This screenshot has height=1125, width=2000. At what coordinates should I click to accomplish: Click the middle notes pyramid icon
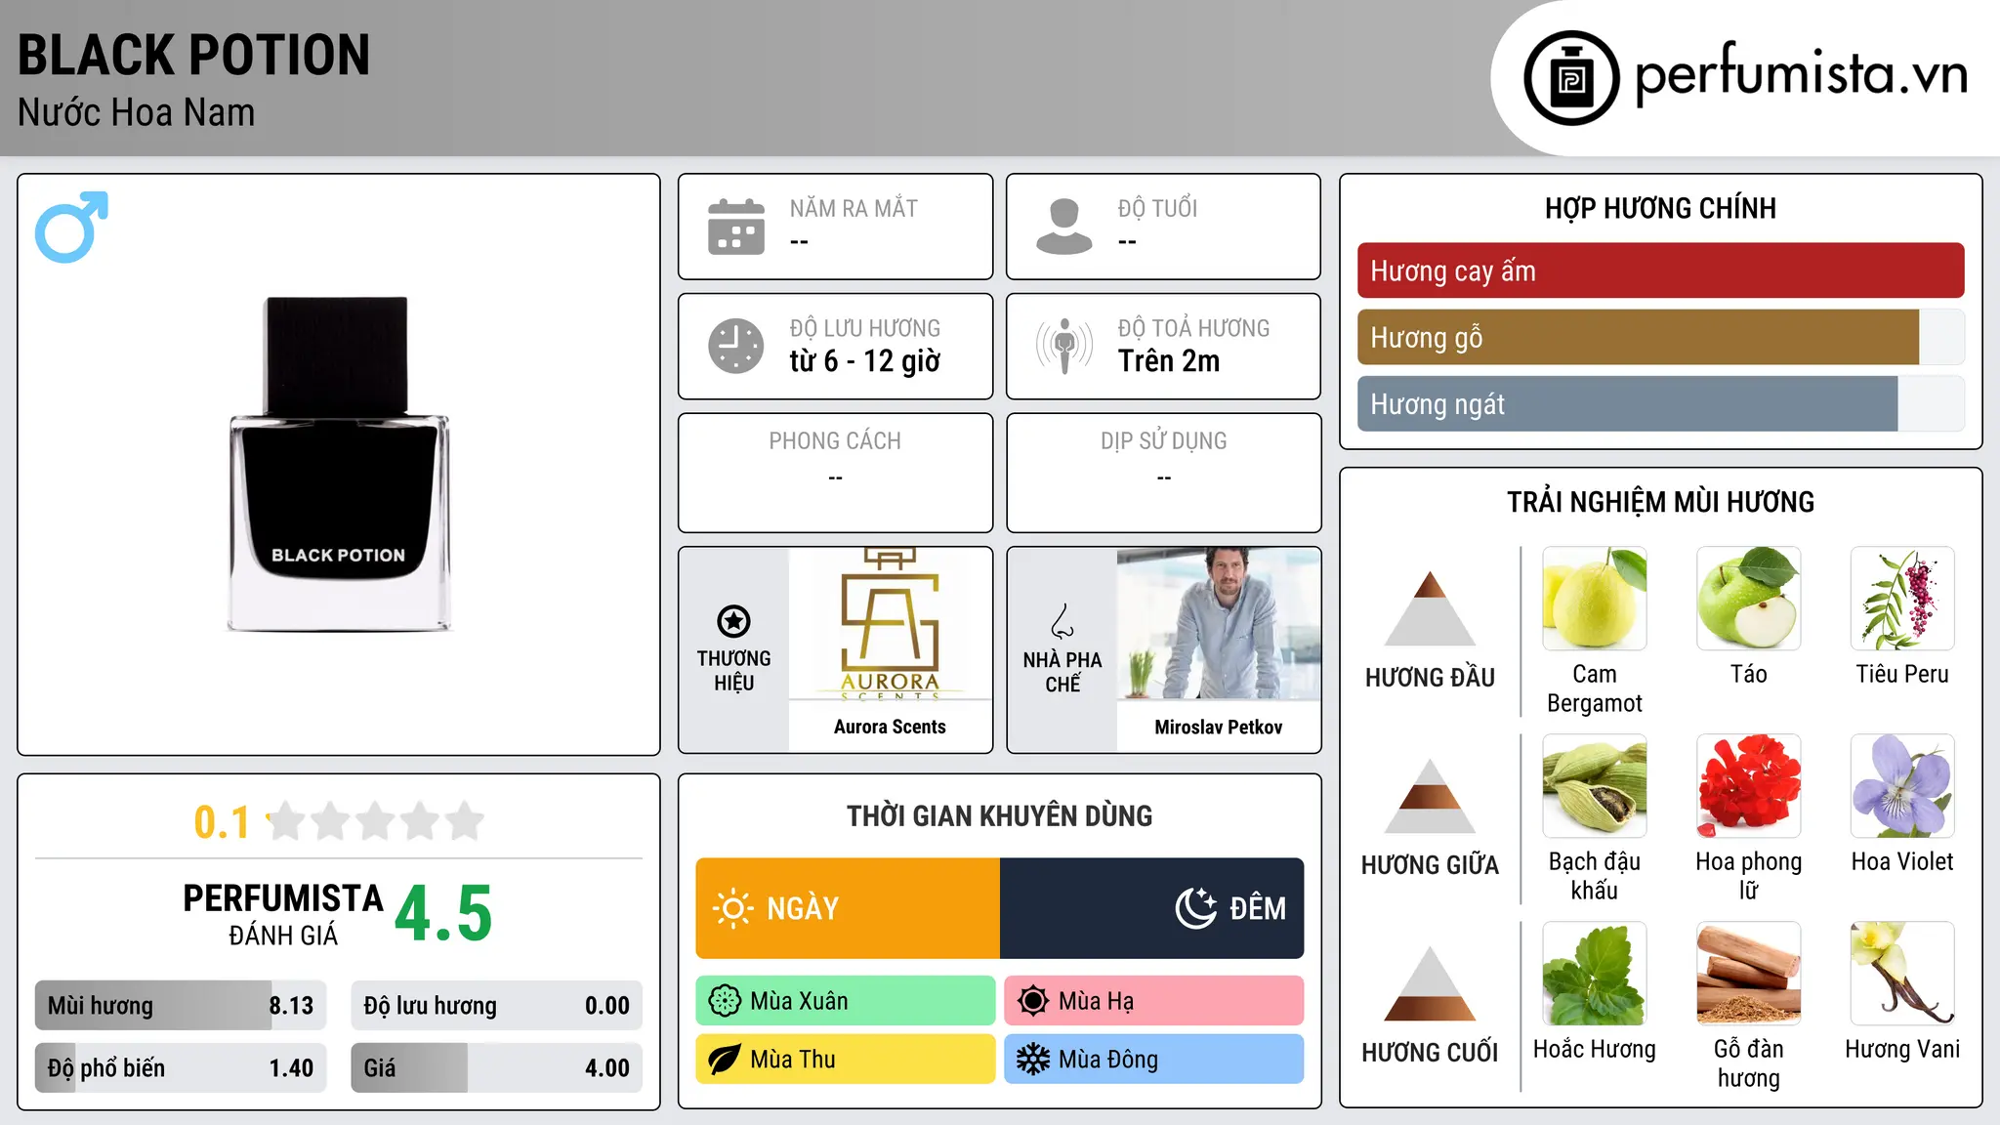click(1430, 796)
